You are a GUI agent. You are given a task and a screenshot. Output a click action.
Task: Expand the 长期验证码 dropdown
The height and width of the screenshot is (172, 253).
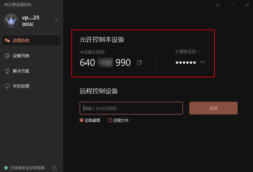tap(188, 52)
